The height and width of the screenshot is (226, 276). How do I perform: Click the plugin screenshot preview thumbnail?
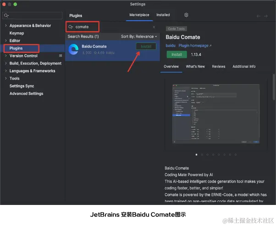[216, 114]
